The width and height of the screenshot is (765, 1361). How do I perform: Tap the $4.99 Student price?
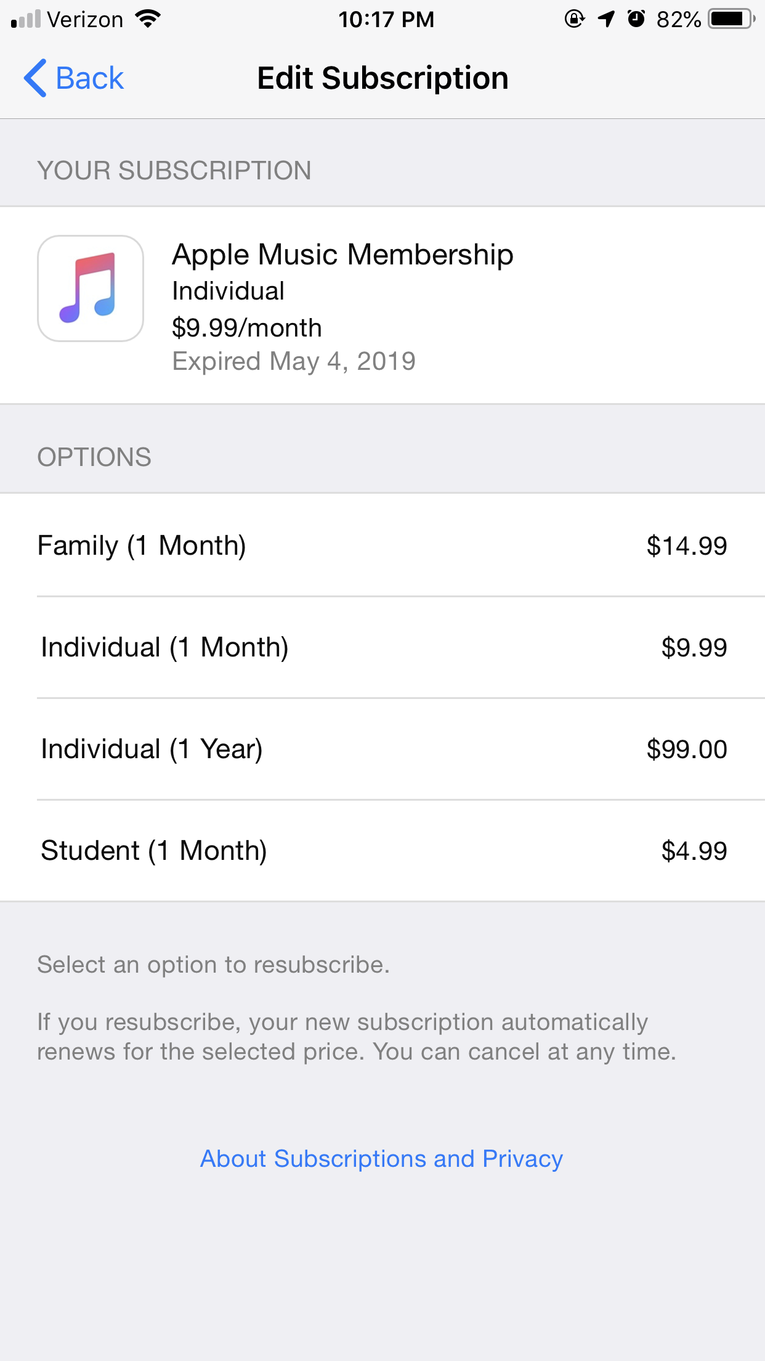coord(694,851)
